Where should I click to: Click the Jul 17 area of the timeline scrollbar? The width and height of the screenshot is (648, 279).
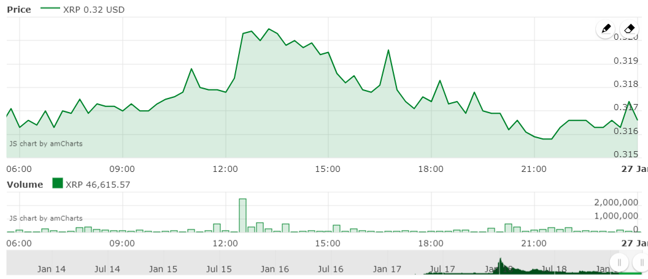tap(442, 269)
